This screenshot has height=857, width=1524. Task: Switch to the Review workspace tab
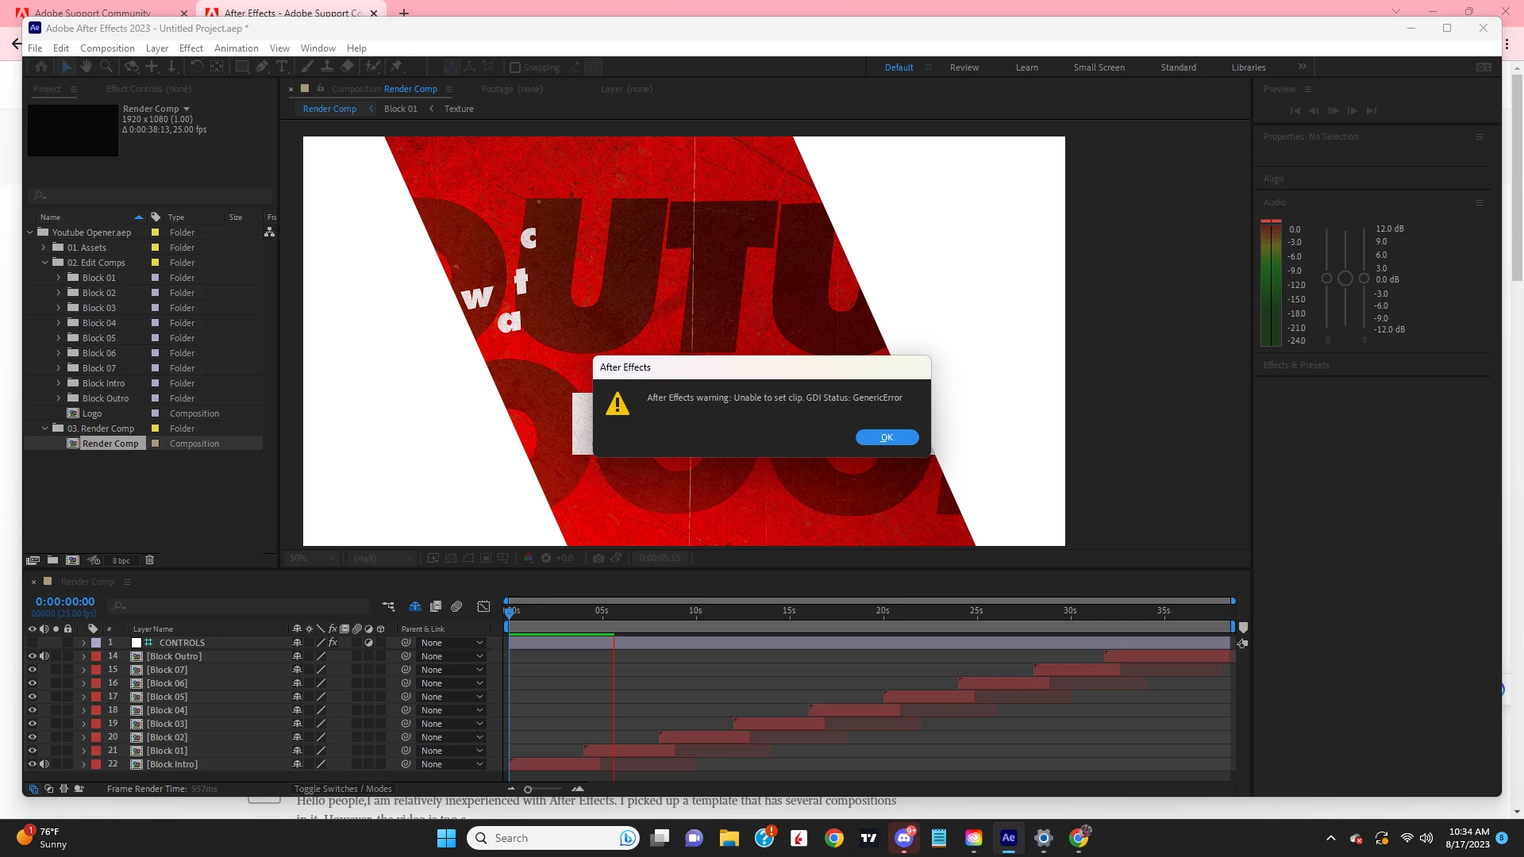964,67
